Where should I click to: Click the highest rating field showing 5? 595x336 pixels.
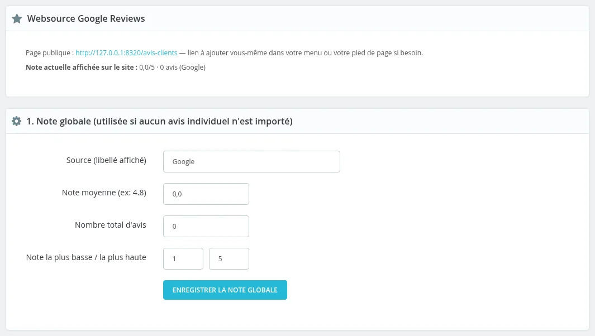(229, 258)
